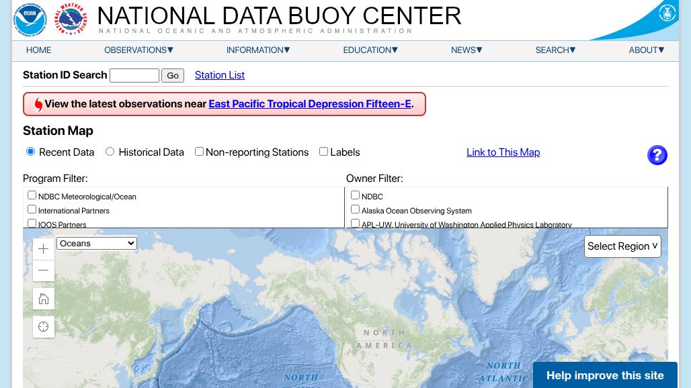Open the Oceans basemap dropdown

tap(97, 243)
